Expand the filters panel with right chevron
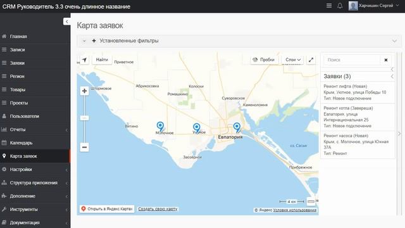Image resolution: width=405 pixels, height=228 pixels. point(394,41)
